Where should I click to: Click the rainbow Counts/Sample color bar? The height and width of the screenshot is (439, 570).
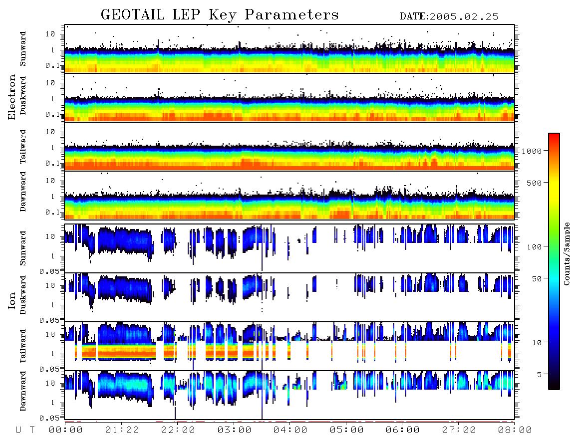pyautogui.click(x=554, y=261)
